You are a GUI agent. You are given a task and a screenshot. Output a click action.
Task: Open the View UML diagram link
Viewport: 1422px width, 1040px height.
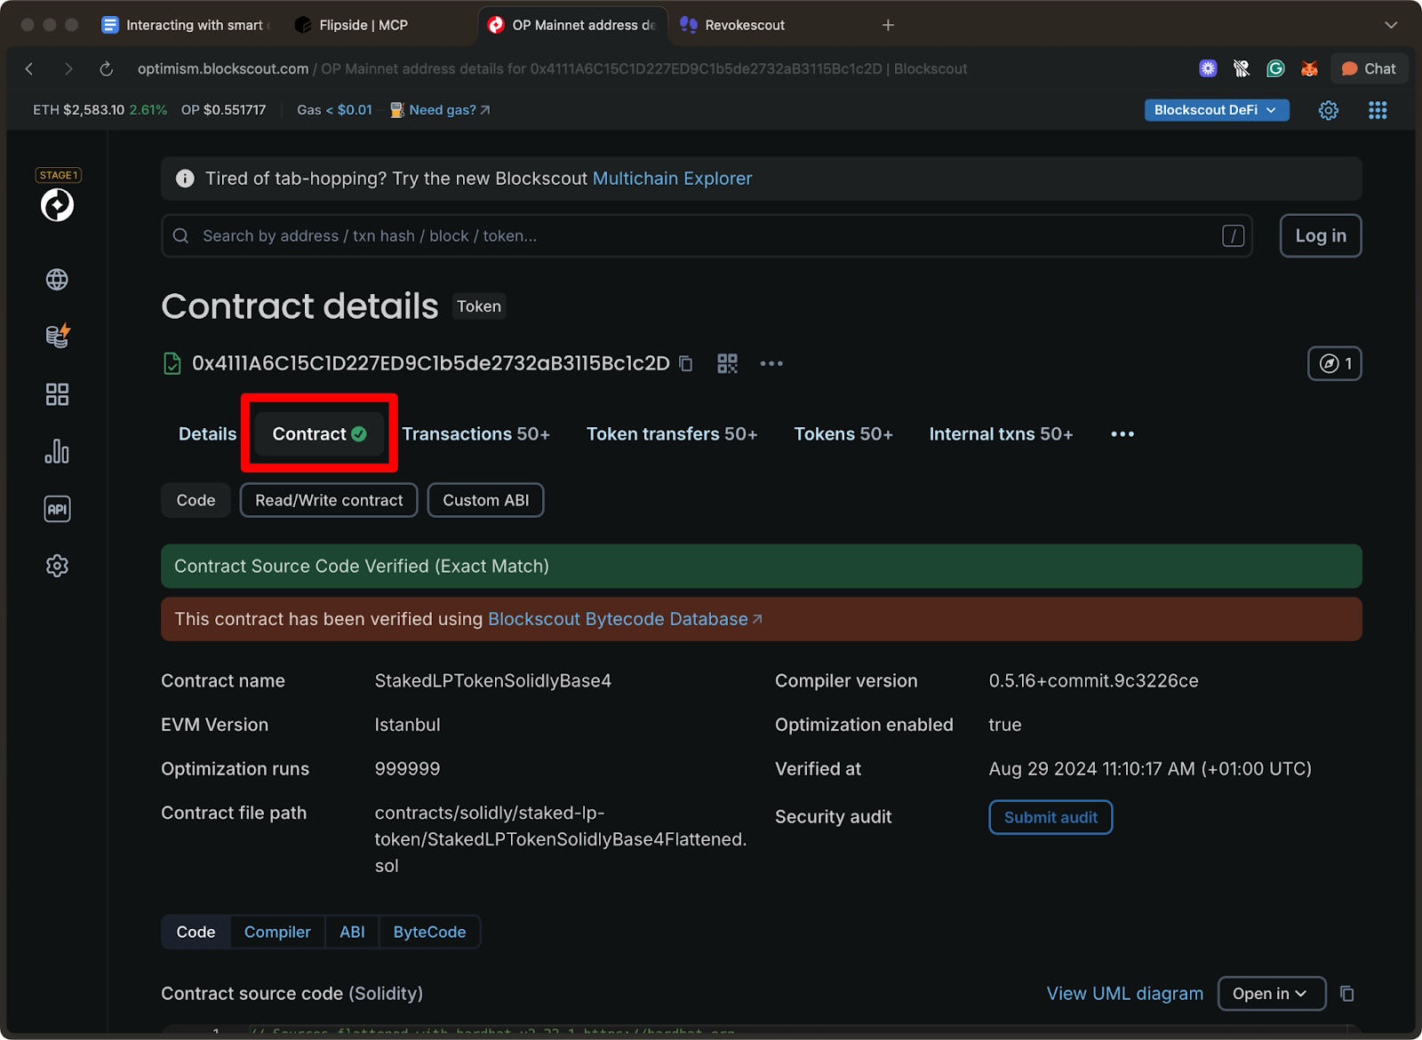click(x=1124, y=994)
